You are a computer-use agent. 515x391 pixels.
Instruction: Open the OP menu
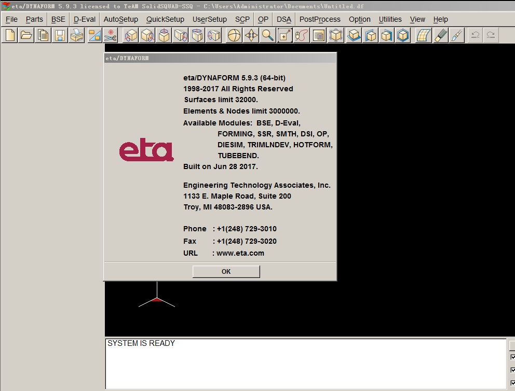[x=263, y=19]
